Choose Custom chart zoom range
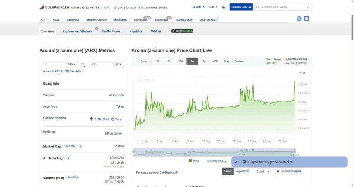Screen dimensions: 354x187 click(239, 61)
